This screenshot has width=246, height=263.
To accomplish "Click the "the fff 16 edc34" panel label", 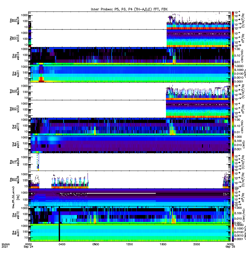I will 14,162.
